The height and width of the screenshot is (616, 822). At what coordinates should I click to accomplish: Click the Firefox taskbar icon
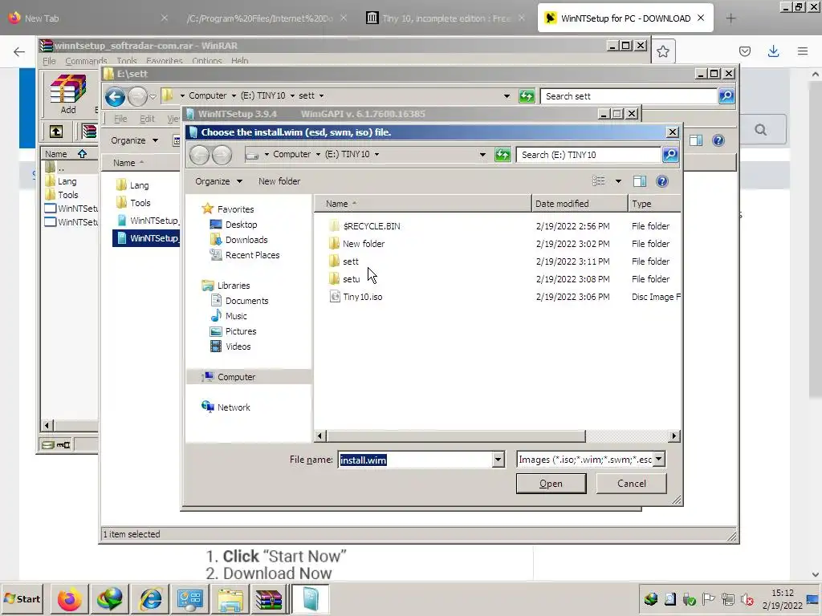(x=69, y=598)
